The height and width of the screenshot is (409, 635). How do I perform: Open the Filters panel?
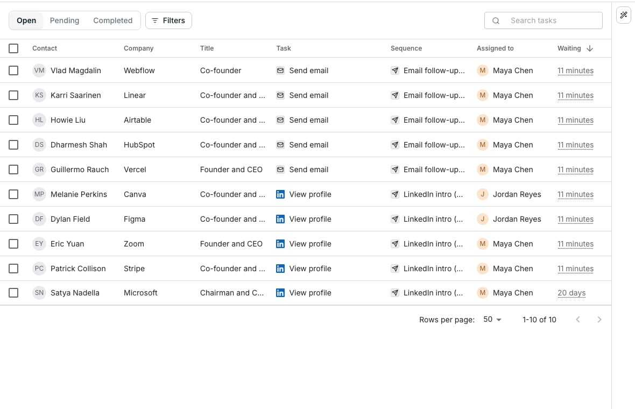point(168,20)
